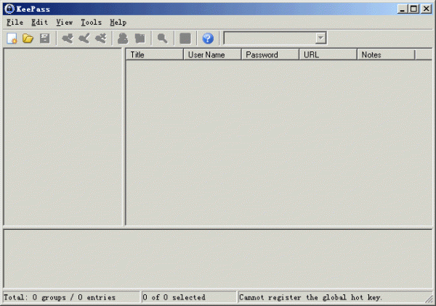Click the Copy user name person icon
The image size is (436, 306).
click(123, 38)
